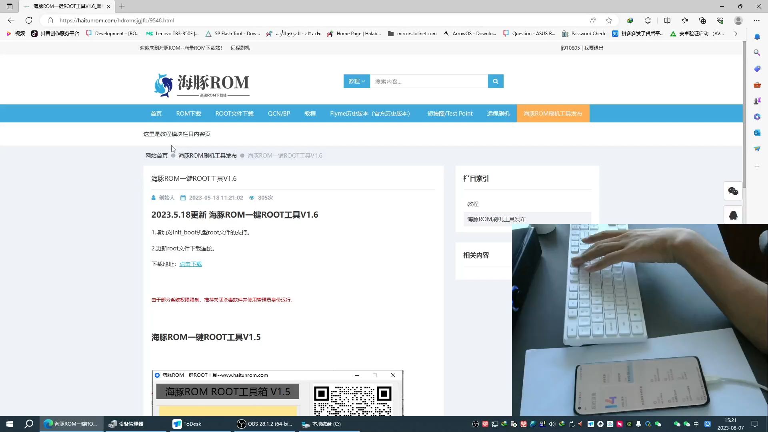Click 我要退出 logout link
Image resolution: width=768 pixels, height=432 pixels.
tap(594, 48)
